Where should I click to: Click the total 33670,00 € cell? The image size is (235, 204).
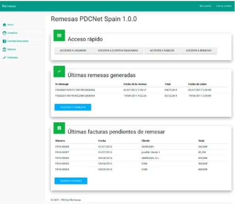coord(171,90)
